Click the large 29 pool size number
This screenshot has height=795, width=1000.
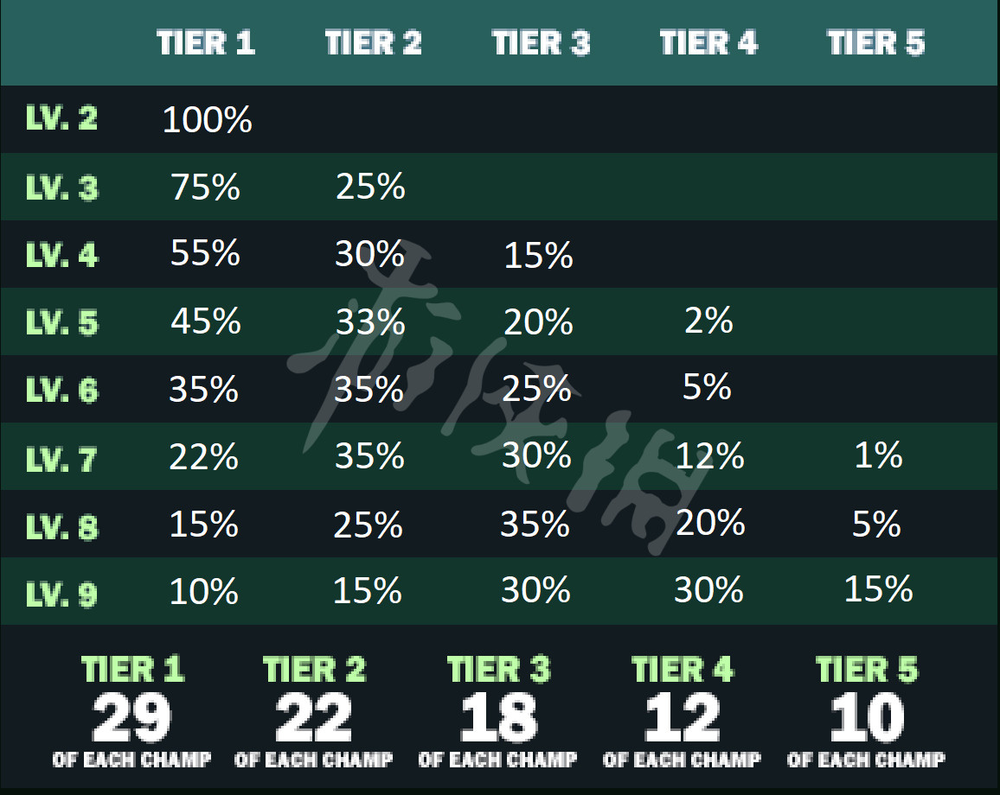[x=131, y=717]
